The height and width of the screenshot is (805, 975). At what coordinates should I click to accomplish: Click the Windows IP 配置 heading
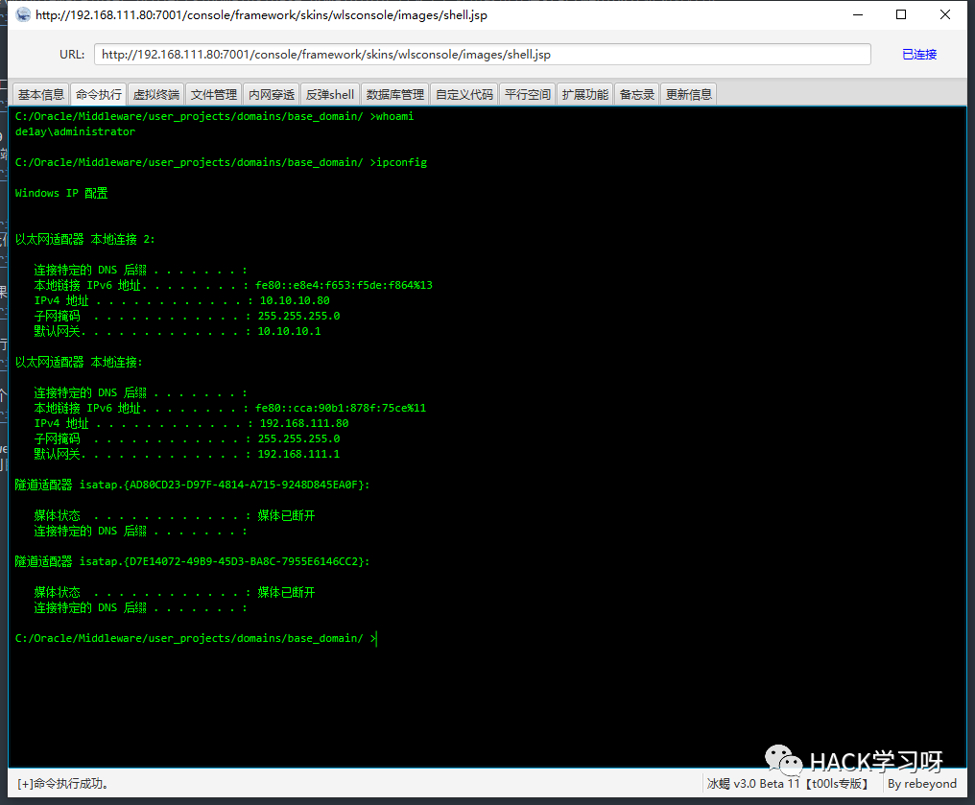coord(61,193)
